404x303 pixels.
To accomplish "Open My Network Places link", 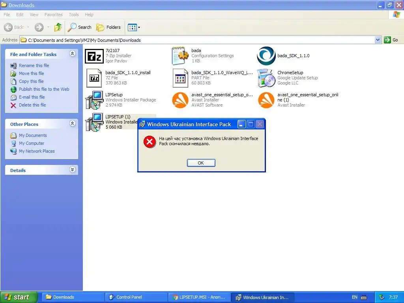I will tap(37, 151).
